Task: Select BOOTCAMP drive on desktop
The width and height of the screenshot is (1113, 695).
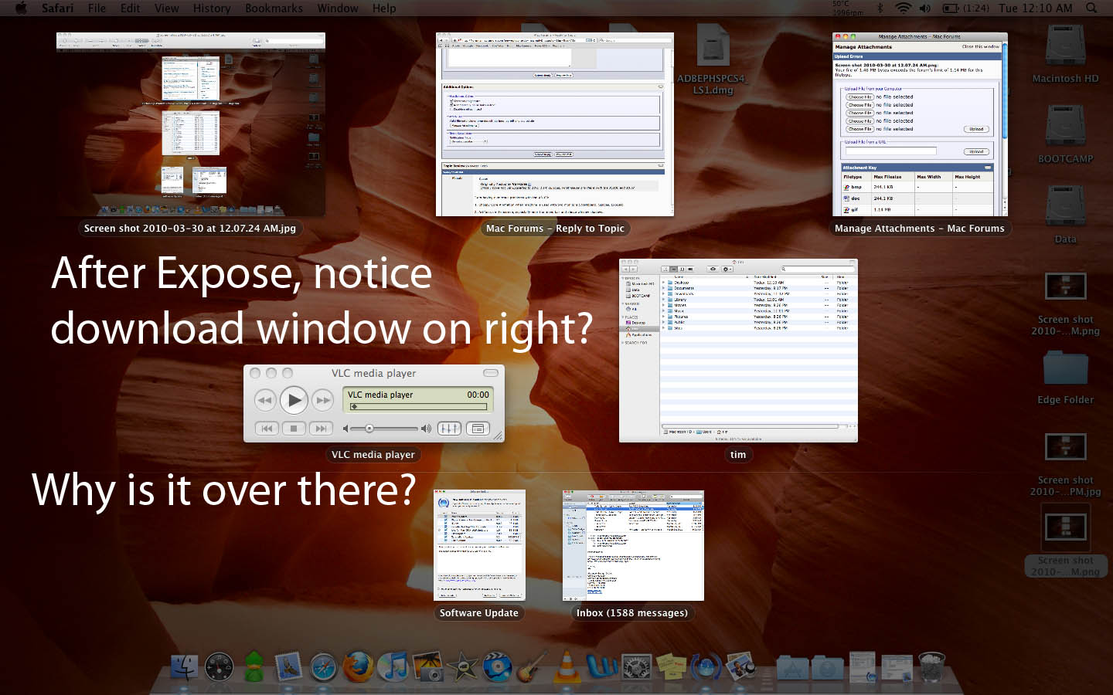Action: [x=1065, y=134]
